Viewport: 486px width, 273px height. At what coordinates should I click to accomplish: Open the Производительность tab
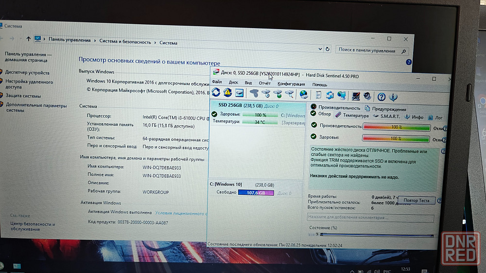(x=335, y=107)
